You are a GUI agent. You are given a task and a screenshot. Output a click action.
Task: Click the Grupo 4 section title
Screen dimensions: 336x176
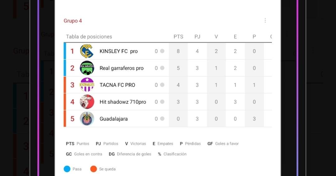coord(73,21)
